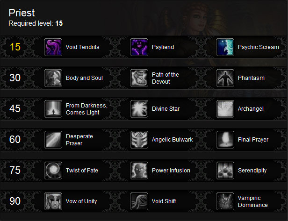Click the Serendipity talent name
This screenshot has height=221, width=288.
tap(252, 171)
